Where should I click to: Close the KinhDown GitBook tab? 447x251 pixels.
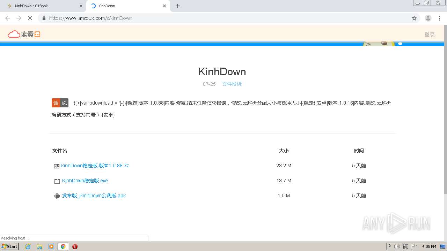tap(81, 6)
